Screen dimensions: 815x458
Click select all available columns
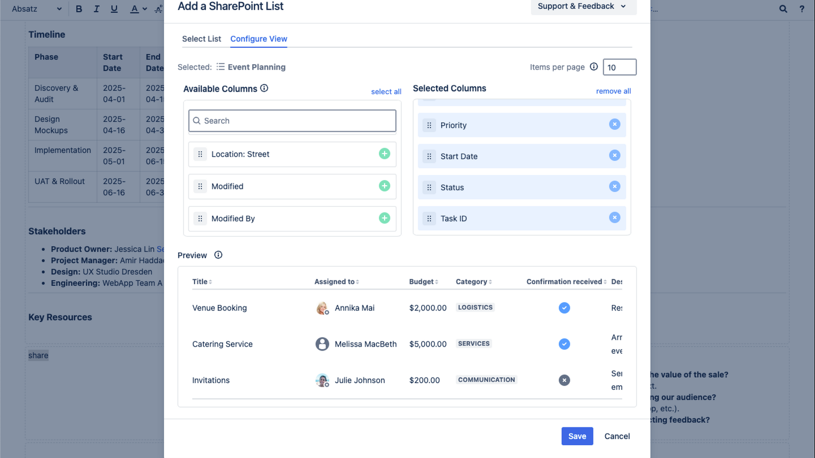point(386,92)
